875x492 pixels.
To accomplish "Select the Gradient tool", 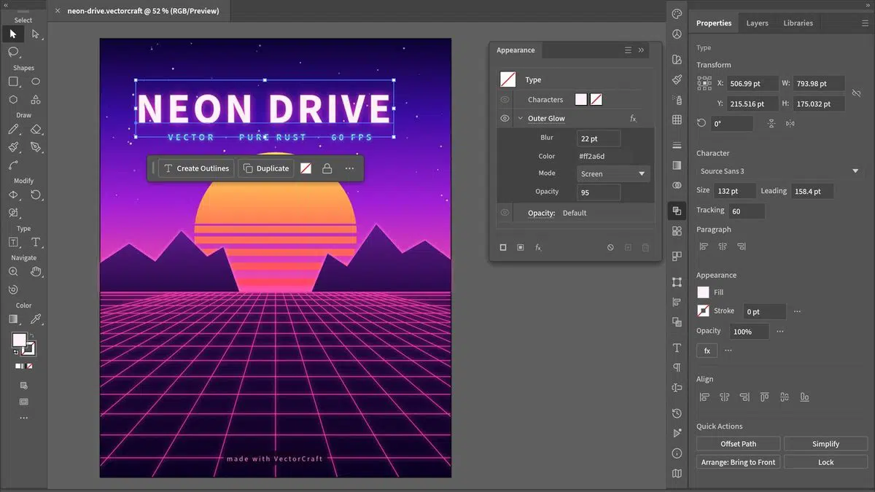I will 13,319.
